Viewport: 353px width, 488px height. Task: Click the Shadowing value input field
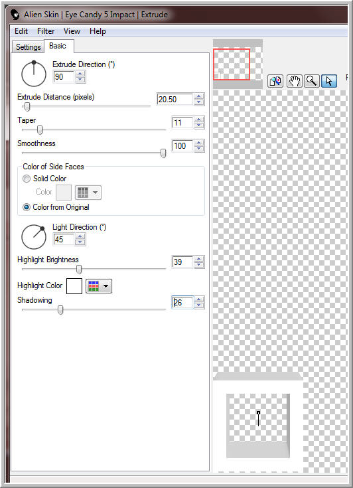pos(182,302)
